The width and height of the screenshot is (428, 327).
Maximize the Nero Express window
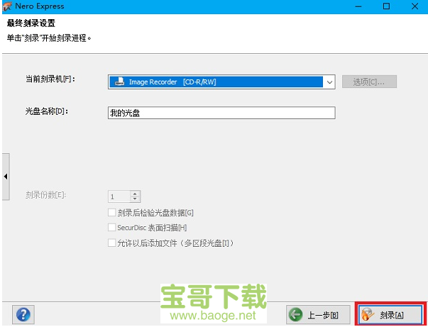[386, 6]
